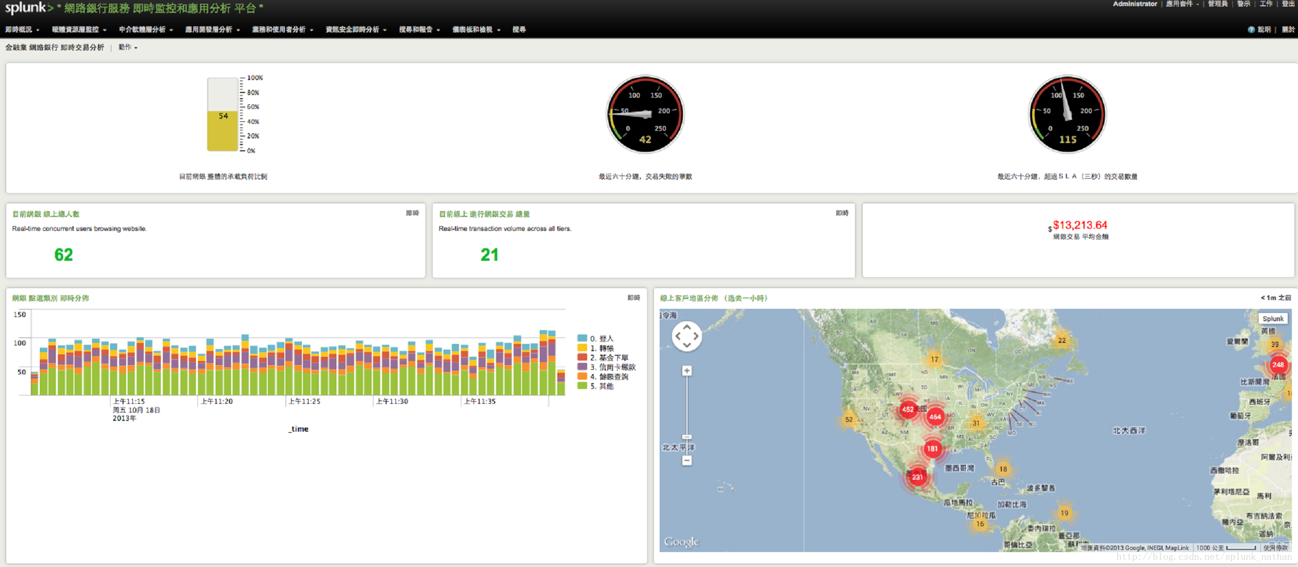This screenshot has width=1298, height=567.
Task: Click the Splunk map type button
Action: tap(1273, 319)
